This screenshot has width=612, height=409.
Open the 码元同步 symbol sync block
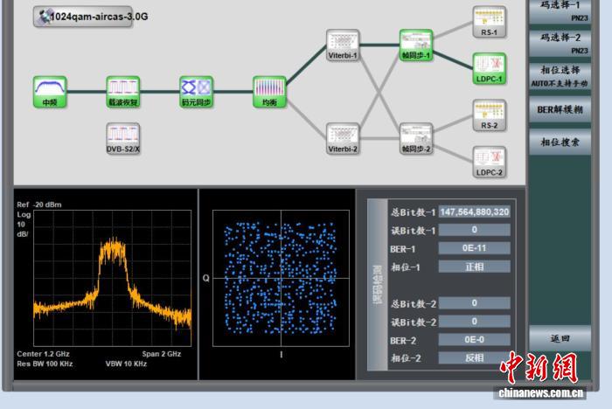(x=196, y=87)
